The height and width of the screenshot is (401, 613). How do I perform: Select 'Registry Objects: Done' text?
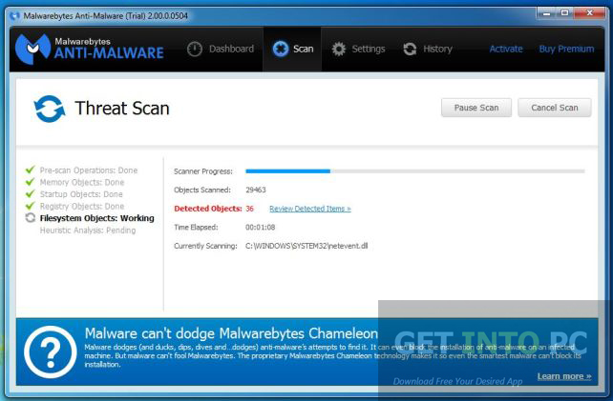tap(82, 207)
